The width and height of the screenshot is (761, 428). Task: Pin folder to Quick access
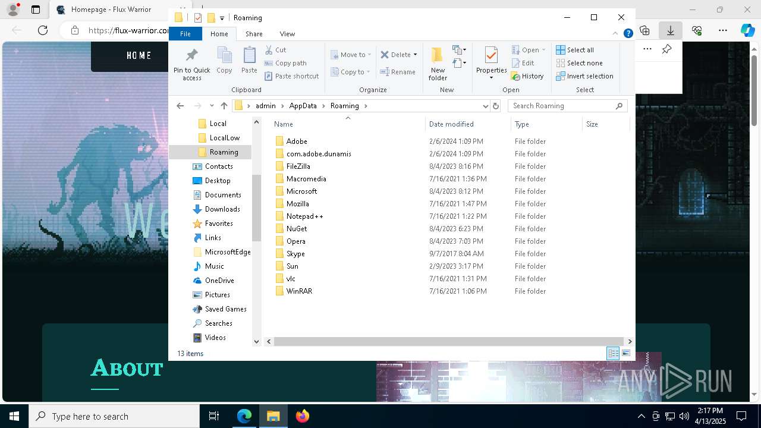coord(191,64)
